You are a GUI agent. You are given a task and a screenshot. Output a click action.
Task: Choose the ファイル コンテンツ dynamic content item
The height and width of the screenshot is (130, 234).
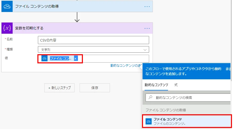coord(187,121)
